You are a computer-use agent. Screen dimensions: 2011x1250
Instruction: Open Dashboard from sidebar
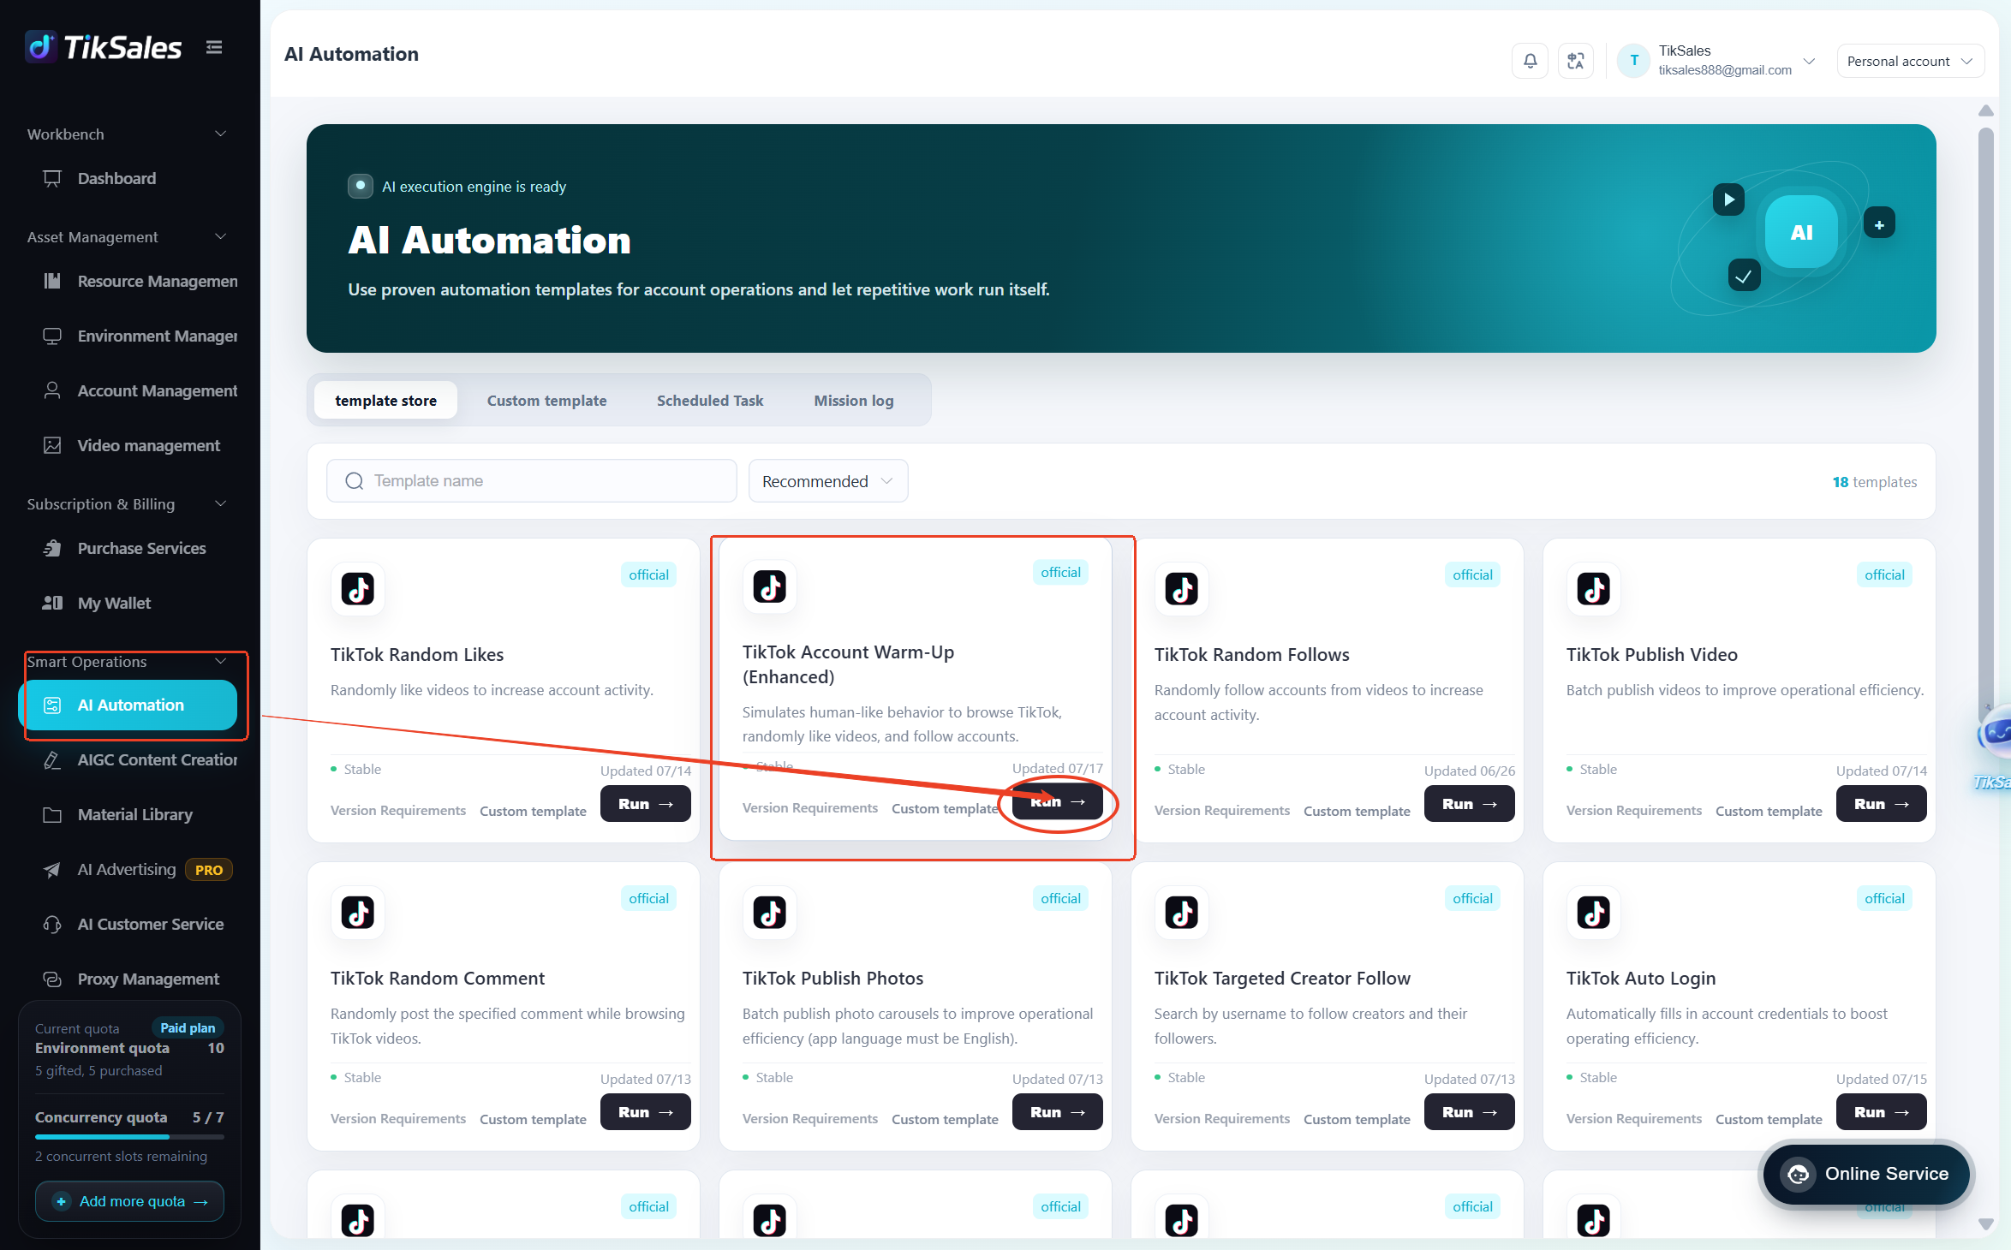116,178
